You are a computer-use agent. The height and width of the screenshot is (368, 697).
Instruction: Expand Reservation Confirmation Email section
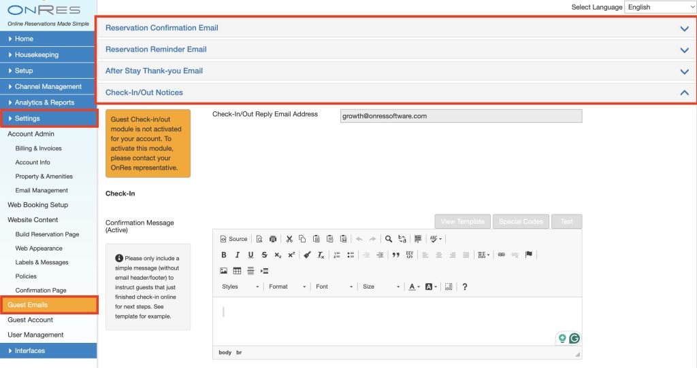(397, 28)
